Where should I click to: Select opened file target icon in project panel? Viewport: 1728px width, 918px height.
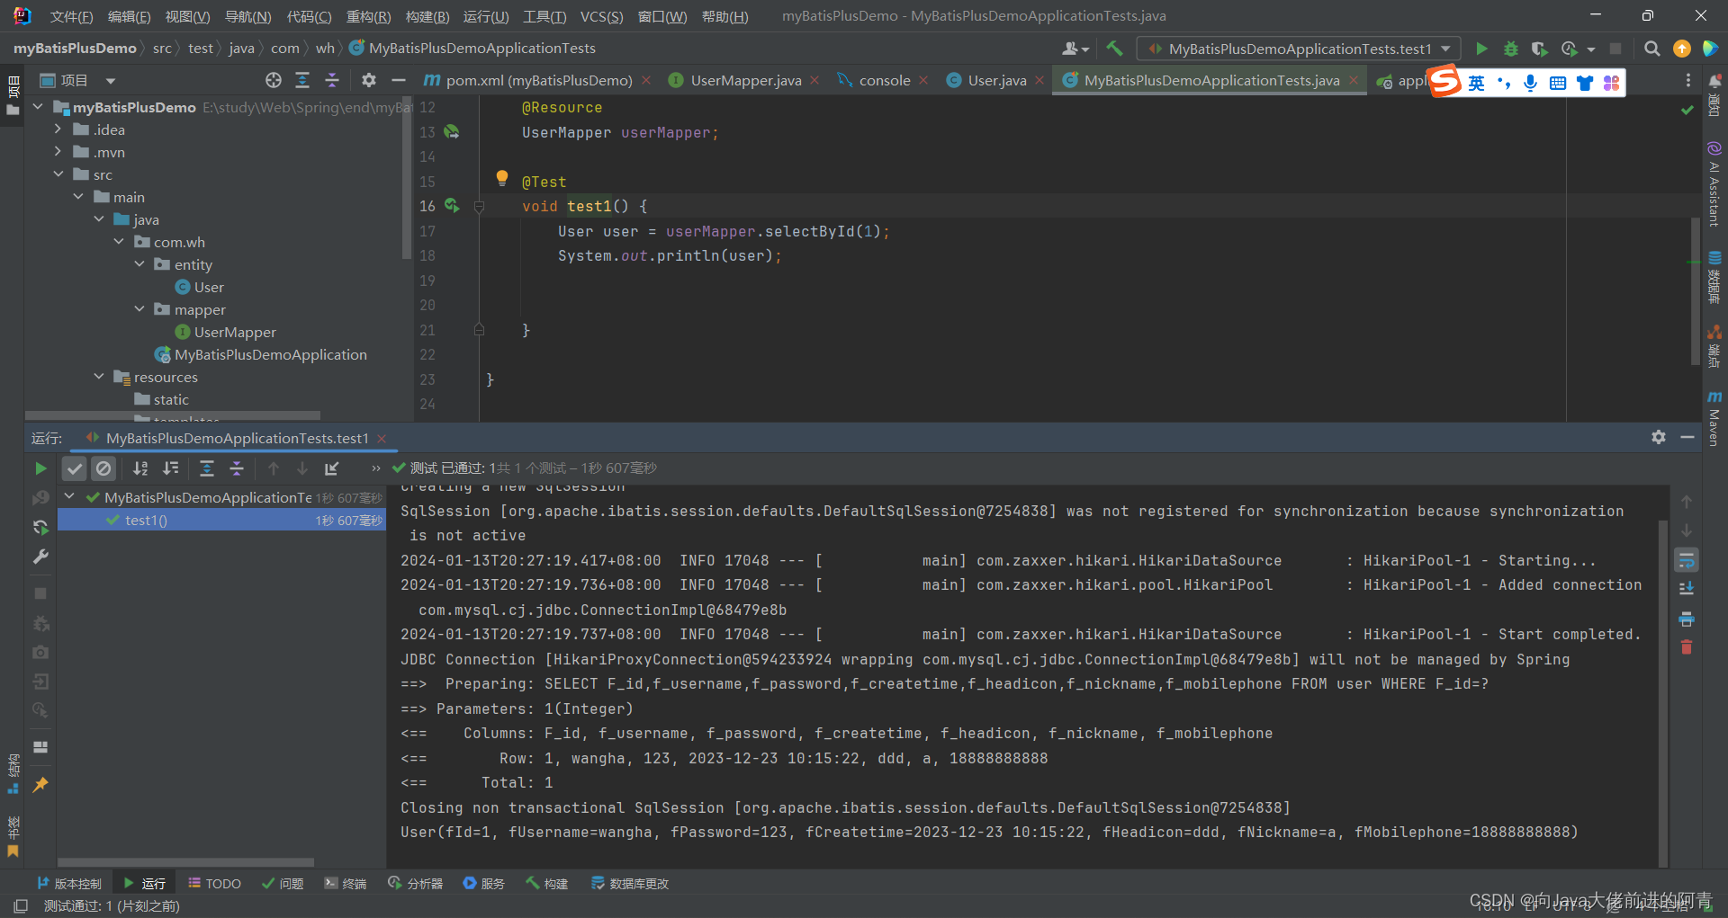274,80
